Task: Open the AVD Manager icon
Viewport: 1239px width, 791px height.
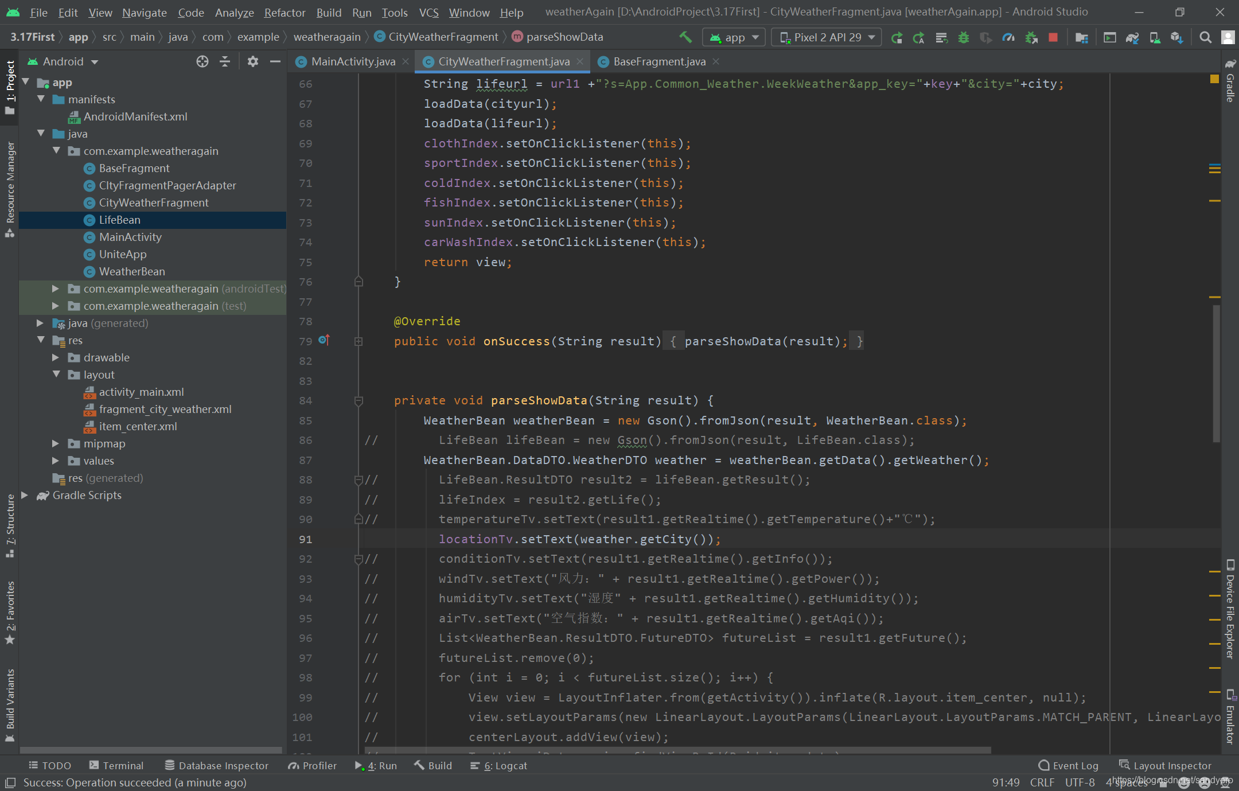Action: point(1155,37)
